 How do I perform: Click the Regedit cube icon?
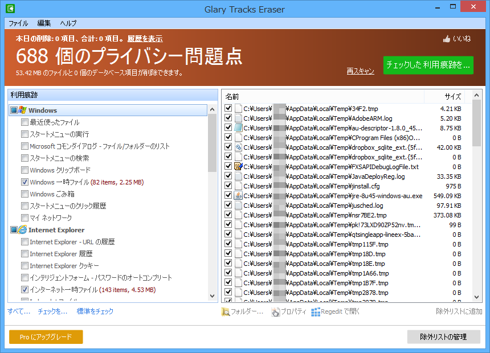(316, 311)
